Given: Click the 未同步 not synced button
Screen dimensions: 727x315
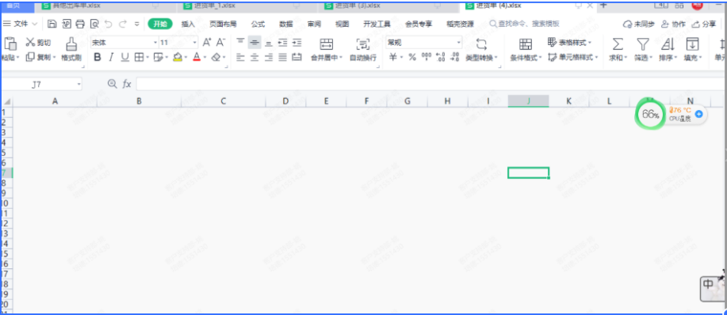Looking at the screenshot, I should coord(639,24).
